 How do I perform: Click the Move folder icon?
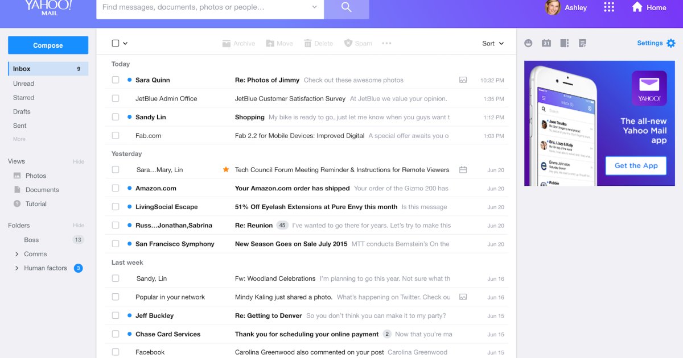[x=270, y=43]
